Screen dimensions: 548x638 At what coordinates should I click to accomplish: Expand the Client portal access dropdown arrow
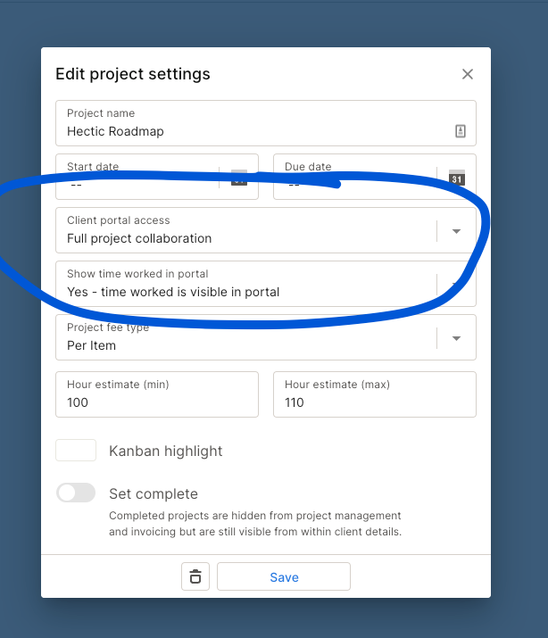[x=456, y=231]
